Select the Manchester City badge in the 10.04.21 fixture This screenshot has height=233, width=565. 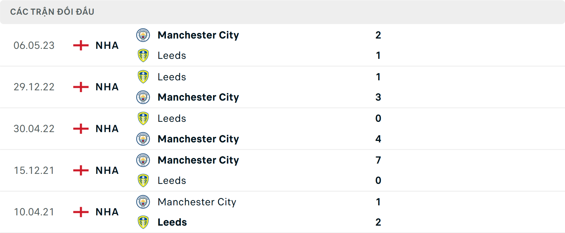[x=143, y=202]
